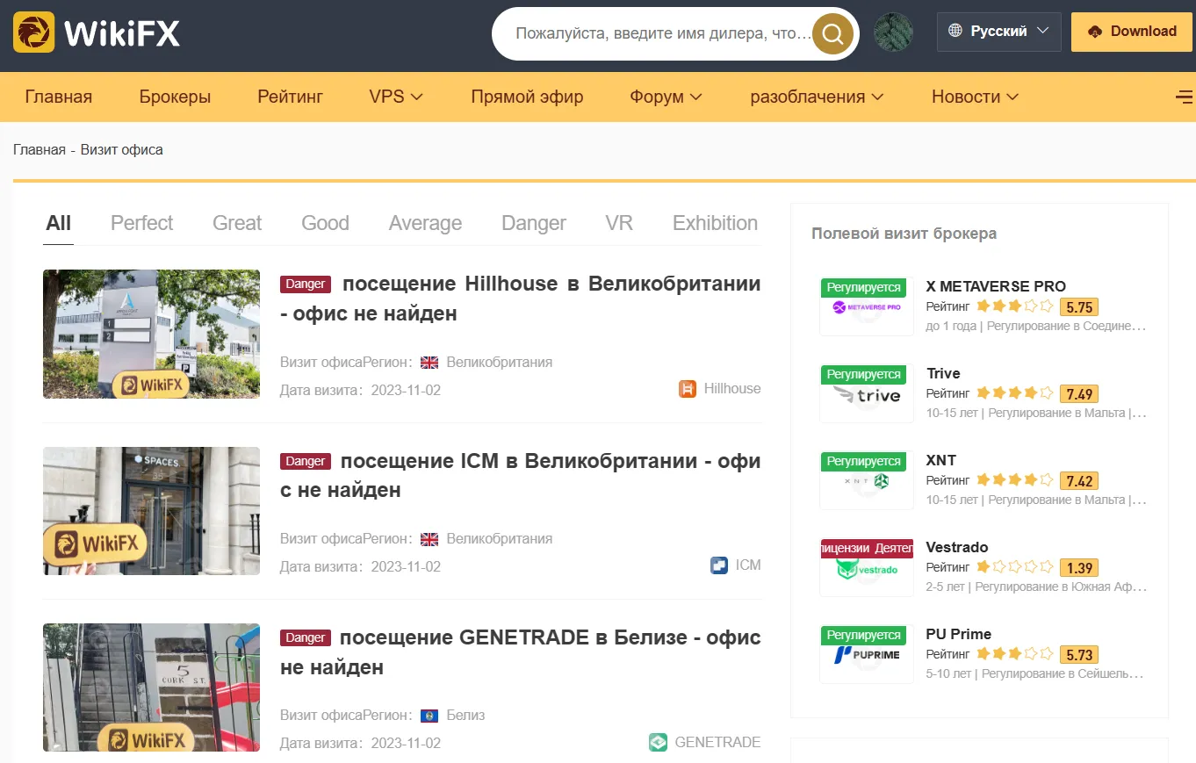This screenshot has width=1196, height=763.
Task: Select the Good filter tab
Action: click(x=325, y=223)
